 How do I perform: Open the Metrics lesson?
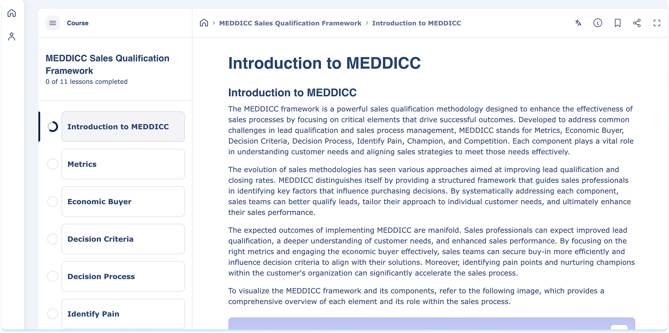[123, 164]
